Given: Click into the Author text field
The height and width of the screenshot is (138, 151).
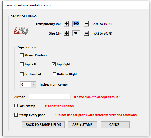Looking at the screenshot, I should pos(50,97).
